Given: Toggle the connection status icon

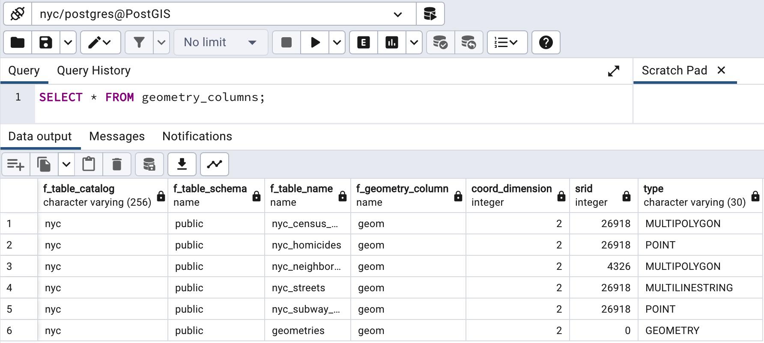Looking at the screenshot, I should click(x=18, y=14).
